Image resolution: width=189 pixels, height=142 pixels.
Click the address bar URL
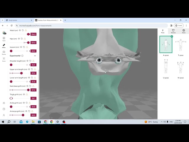click(x=35, y=26)
